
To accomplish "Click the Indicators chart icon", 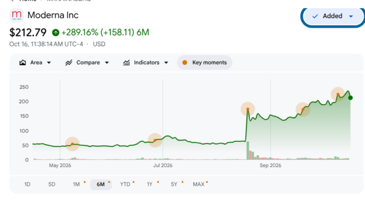I will tap(127, 63).
